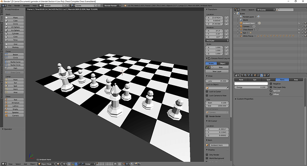The image size is (307, 166).
Task: Lock the X location value
Action: tap(226, 18)
